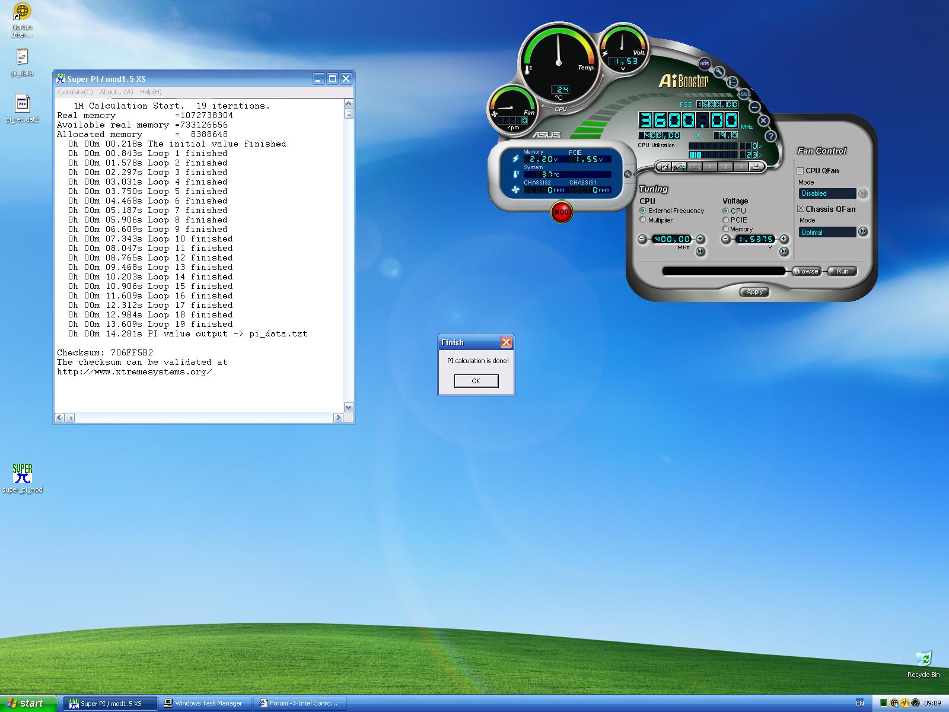Click fast-forward button under CPU frequency

coord(700,252)
